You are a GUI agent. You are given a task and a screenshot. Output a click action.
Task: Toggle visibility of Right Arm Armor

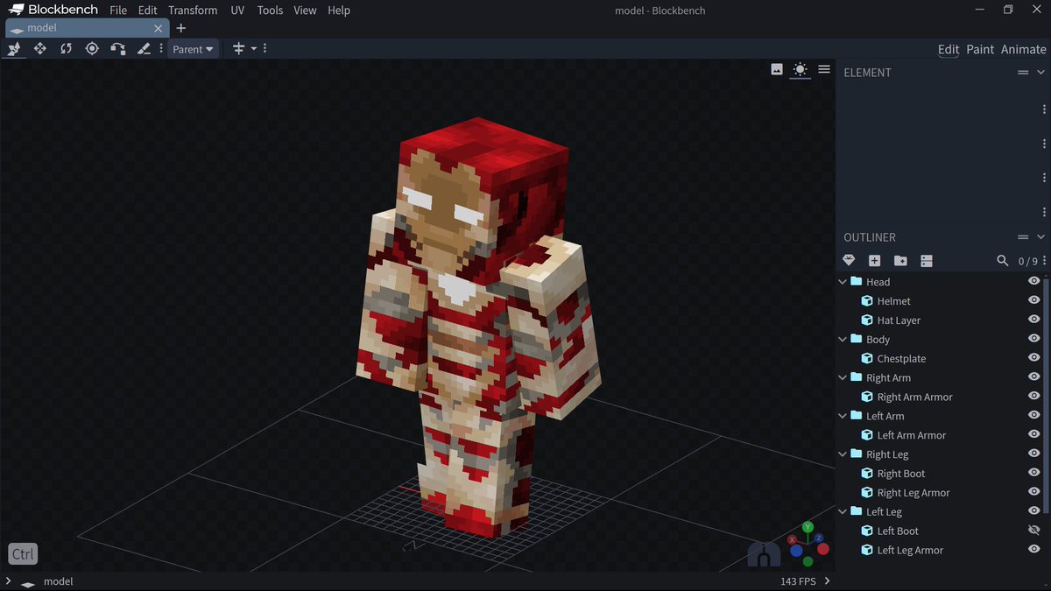pyautogui.click(x=1033, y=397)
